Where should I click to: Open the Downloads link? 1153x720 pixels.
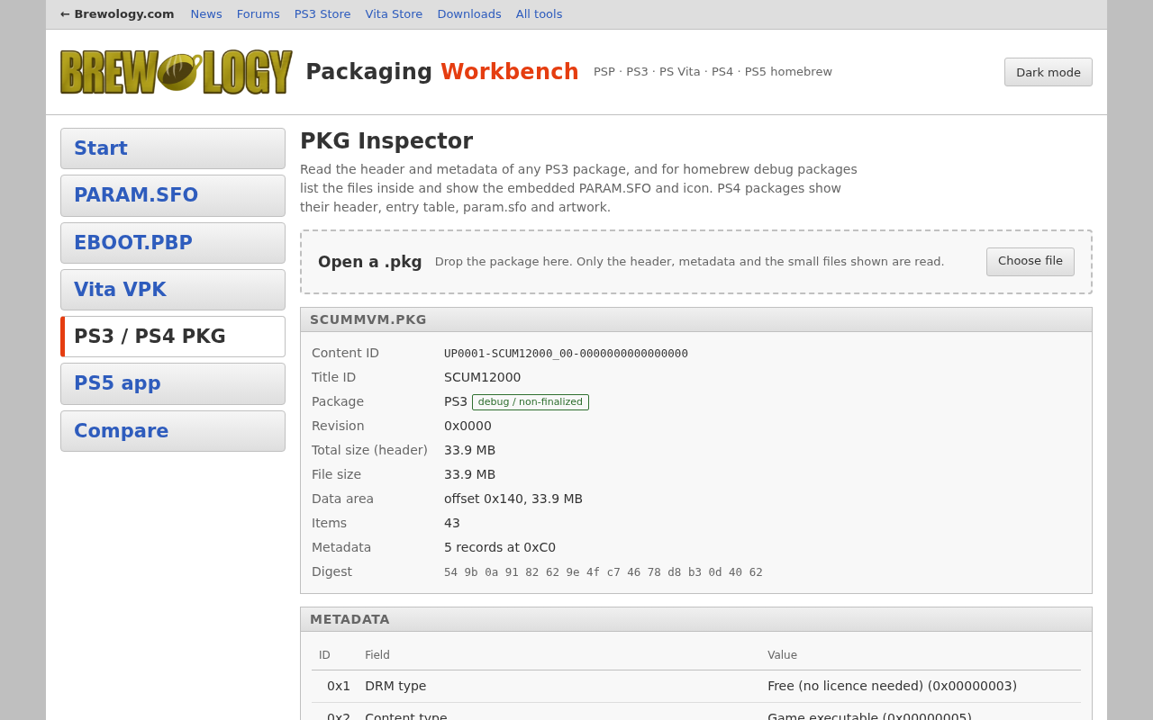pos(469,14)
